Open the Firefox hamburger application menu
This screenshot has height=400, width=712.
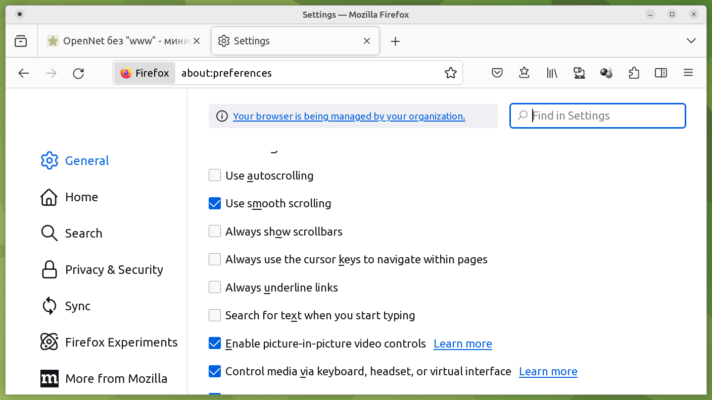(x=688, y=73)
